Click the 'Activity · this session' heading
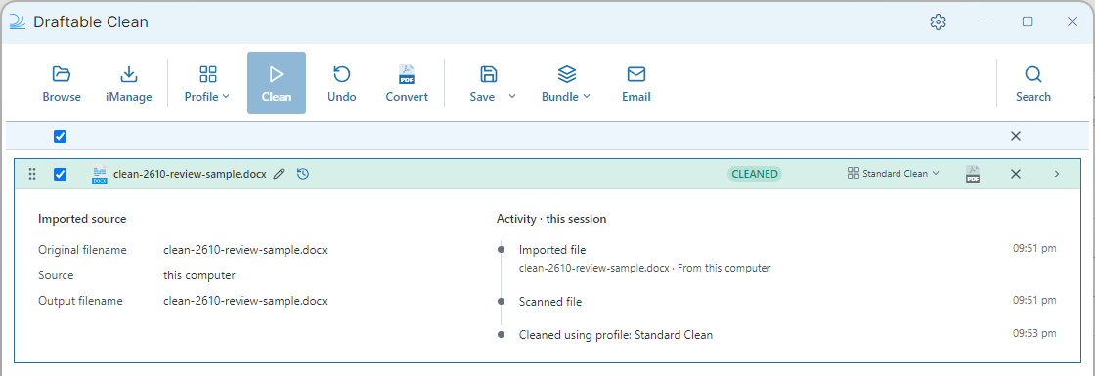Screen dimensions: 1095x376 pyautogui.click(x=551, y=219)
